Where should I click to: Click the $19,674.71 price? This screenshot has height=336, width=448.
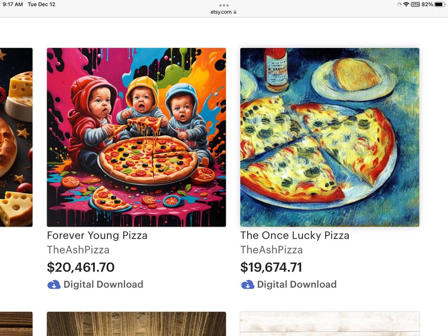(271, 267)
